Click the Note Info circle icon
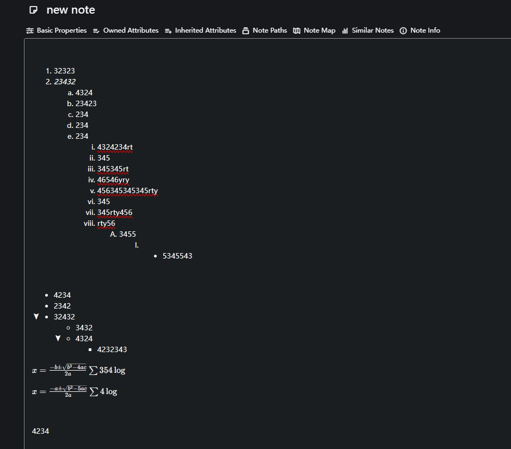 tap(403, 30)
